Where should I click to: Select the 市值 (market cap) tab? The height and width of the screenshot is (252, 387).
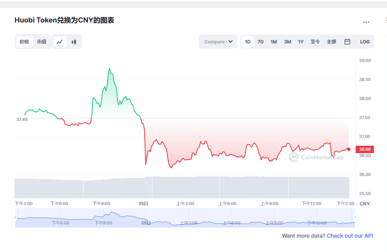tap(42, 41)
